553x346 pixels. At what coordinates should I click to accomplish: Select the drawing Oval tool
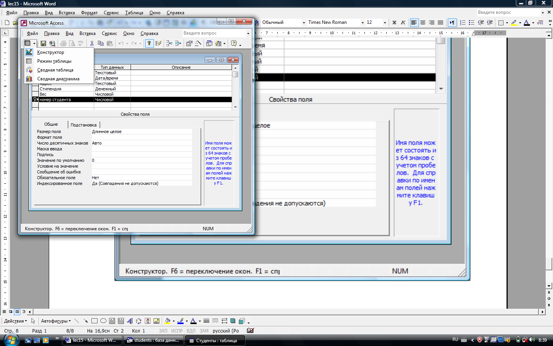(x=103, y=321)
